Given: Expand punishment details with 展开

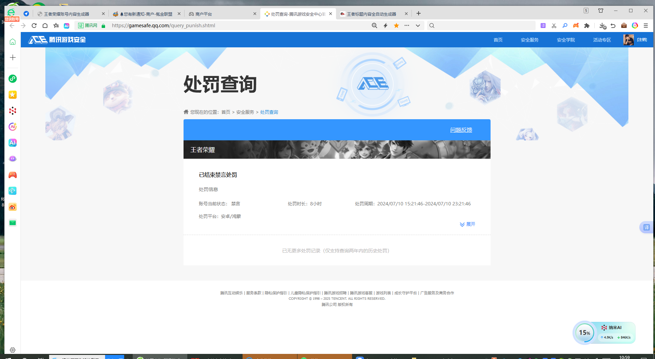Looking at the screenshot, I should [467, 224].
